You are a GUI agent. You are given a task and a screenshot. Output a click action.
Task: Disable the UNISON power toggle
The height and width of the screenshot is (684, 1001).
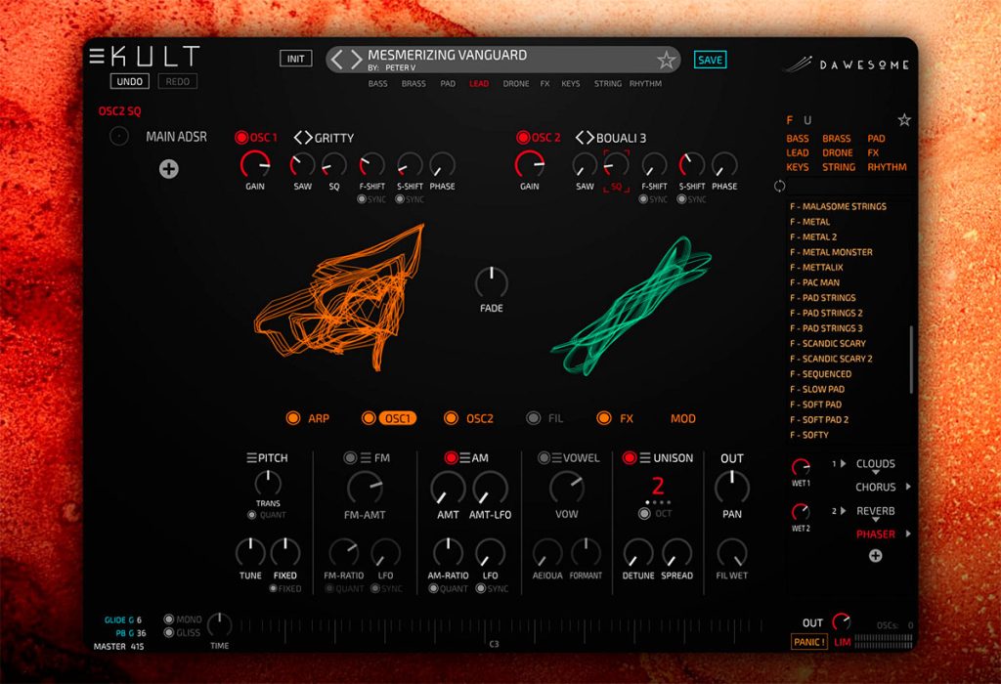click(x=629, y=457)
